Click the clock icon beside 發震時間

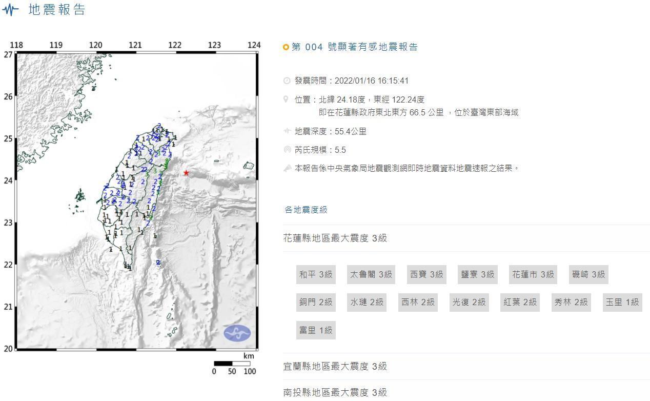coord(287,81)
